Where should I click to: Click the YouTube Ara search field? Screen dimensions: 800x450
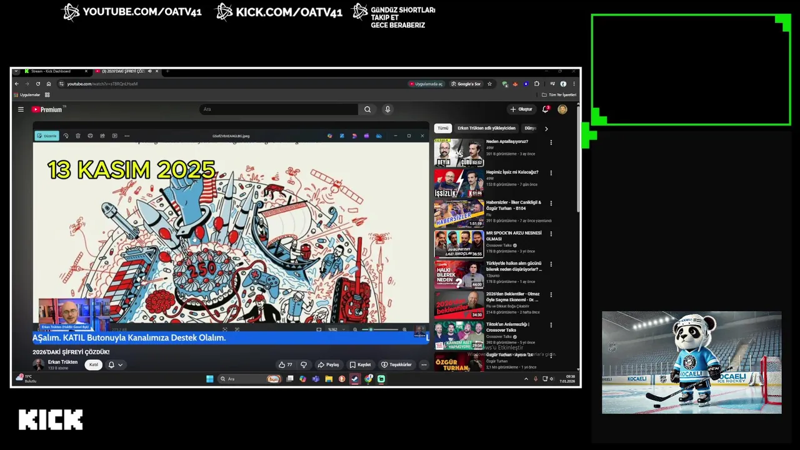click(x=279, y=109)
